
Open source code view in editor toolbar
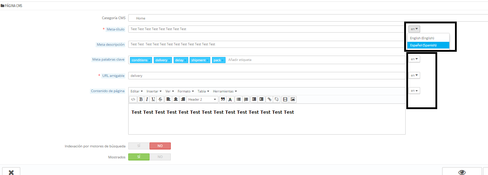133,100
